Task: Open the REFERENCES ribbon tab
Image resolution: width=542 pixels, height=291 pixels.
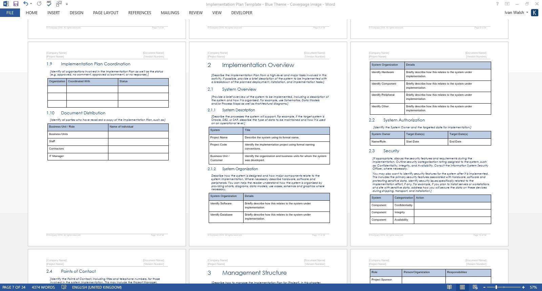Action: click(140, 13)
